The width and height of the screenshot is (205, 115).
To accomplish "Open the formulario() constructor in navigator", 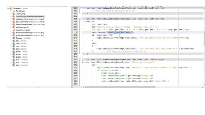I will tap(20, 11).
